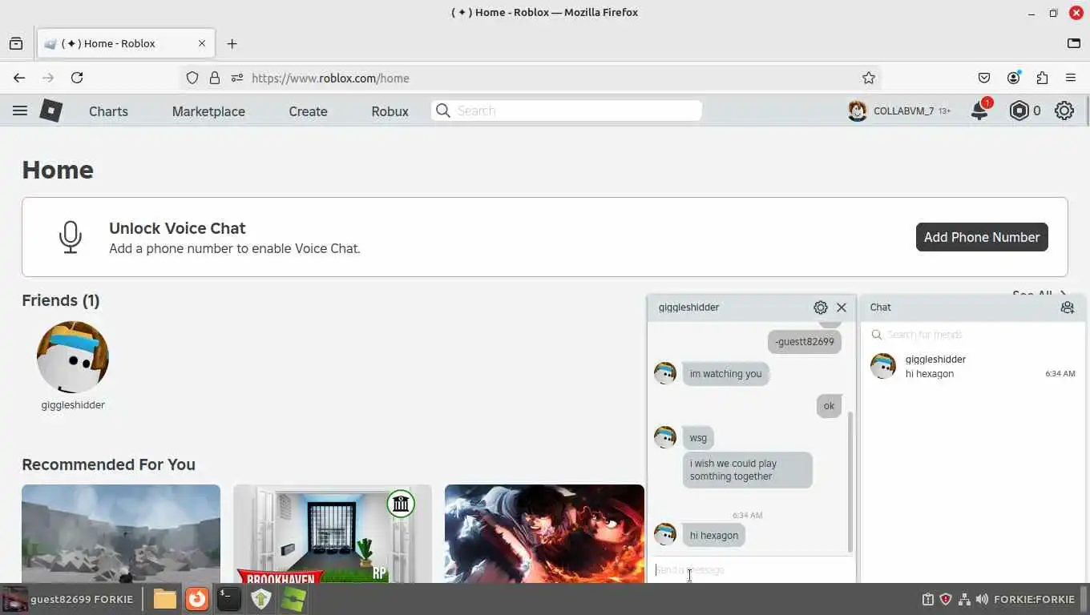The width and height of the screenshot is (1090, 615).
Task: Select the Home - Roblox browser tab
Action: click(125, 43)
